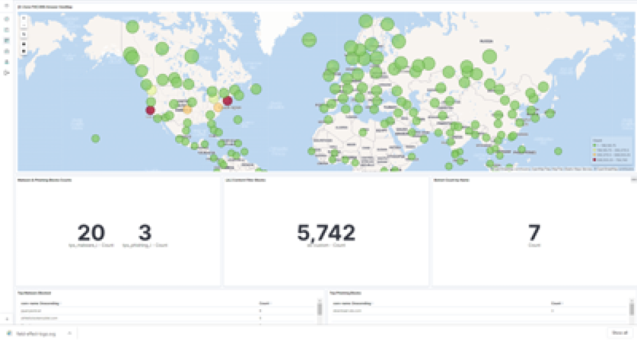
Task: Sort the malware table by Count
Action: click(x=265, y=303)
